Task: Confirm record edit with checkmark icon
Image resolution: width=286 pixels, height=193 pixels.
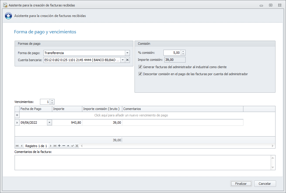Action: [x=72, y=146]
